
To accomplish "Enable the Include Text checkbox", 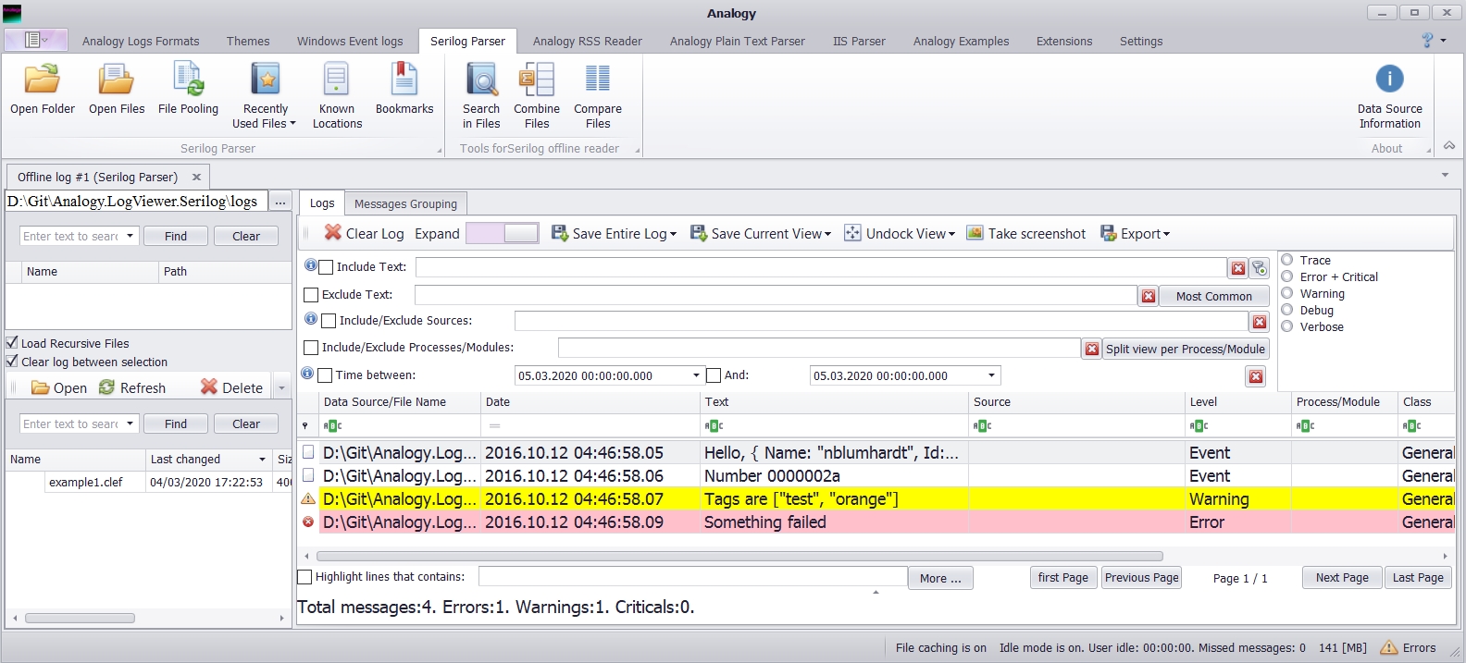I will pos(326,267).
